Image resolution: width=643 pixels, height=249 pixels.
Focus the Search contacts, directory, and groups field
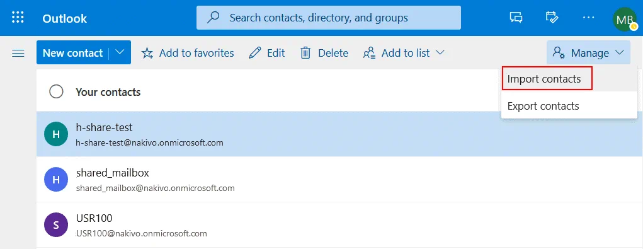point(329,18)
